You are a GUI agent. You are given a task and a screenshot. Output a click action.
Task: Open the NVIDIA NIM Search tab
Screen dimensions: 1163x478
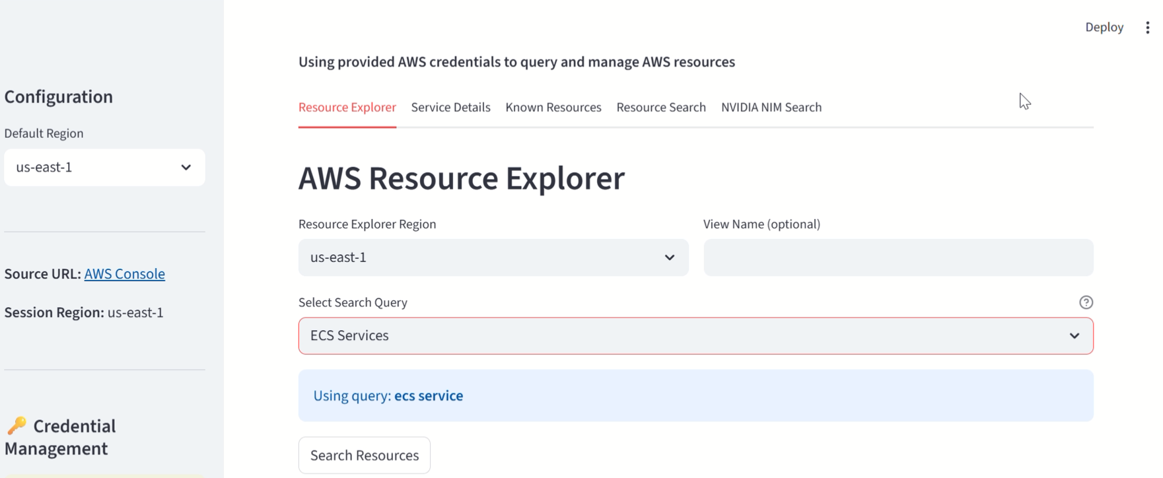tap(771, 107)
